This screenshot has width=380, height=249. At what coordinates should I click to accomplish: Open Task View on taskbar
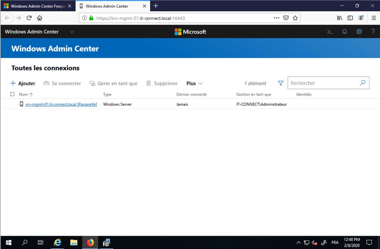tap(40, 242)
